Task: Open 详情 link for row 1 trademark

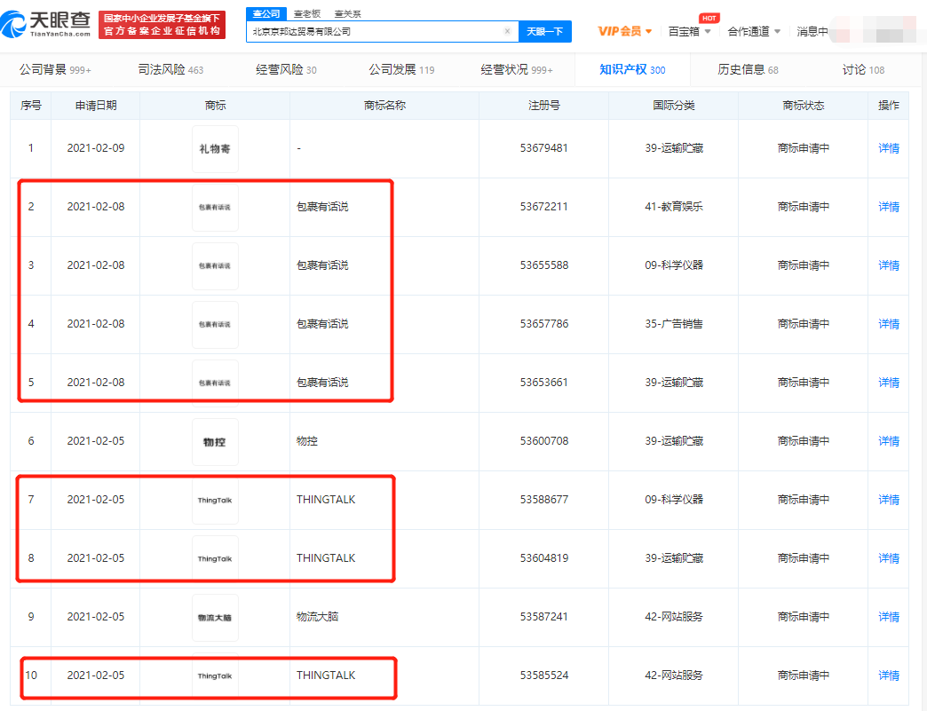Action: [x=889, y=148]
